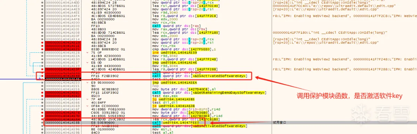417x134 pixels.
Task: Click the call to GetRemainingDemoDaysSoftwareKey
Action: point(209,92)
